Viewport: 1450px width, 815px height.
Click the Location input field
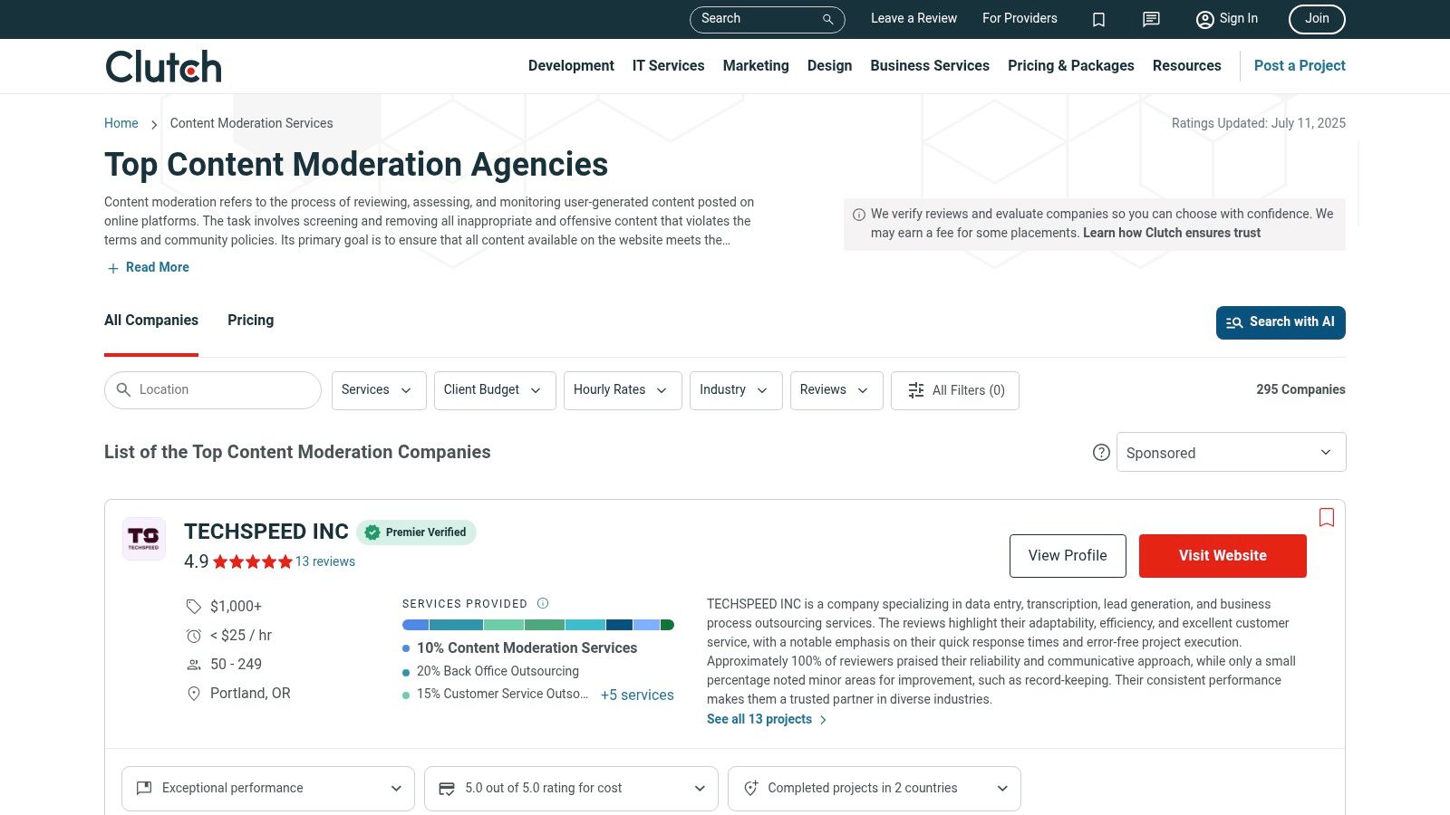[x=213, y=390]
